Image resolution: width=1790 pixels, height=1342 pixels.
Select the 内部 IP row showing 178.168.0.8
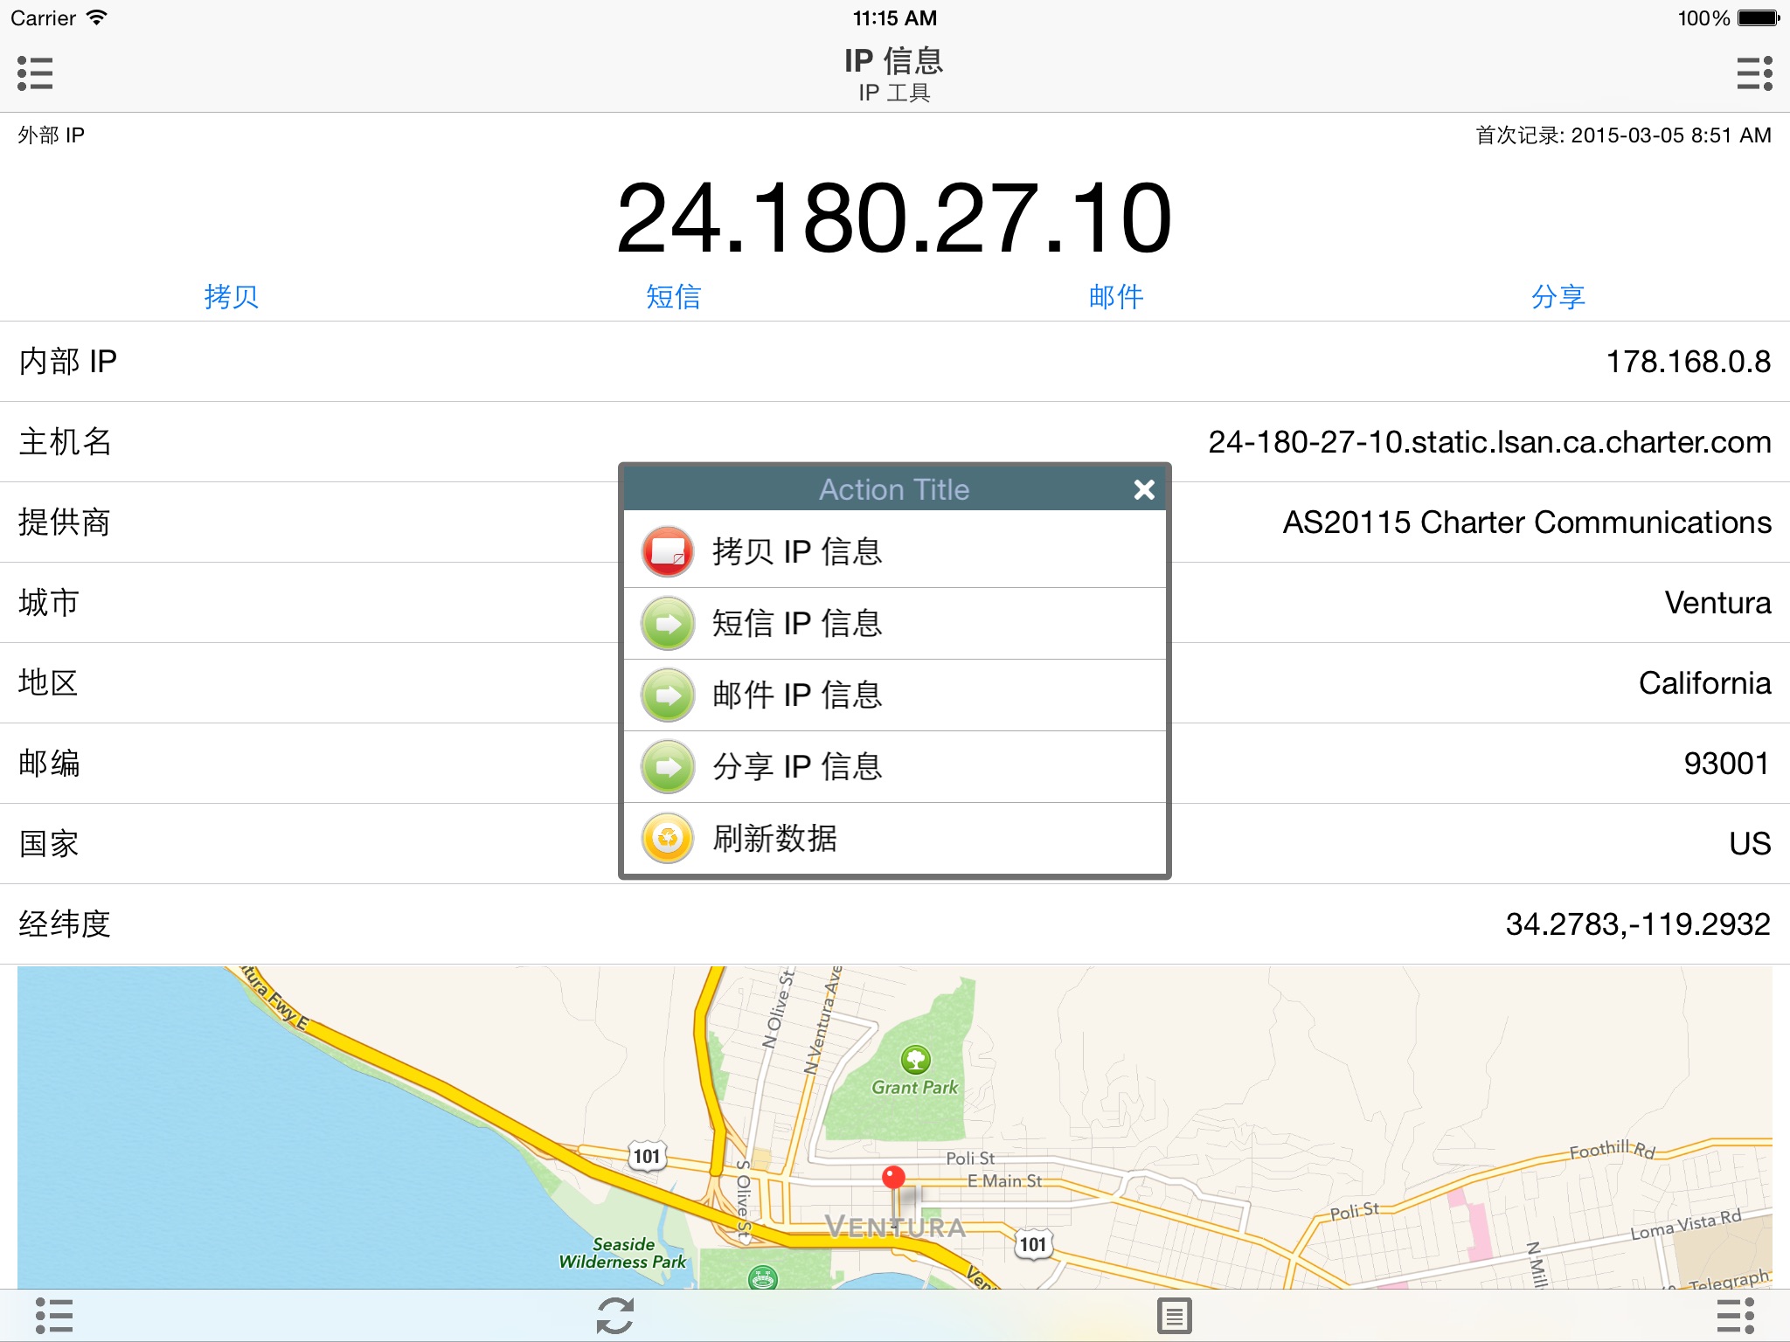[893, 362]
